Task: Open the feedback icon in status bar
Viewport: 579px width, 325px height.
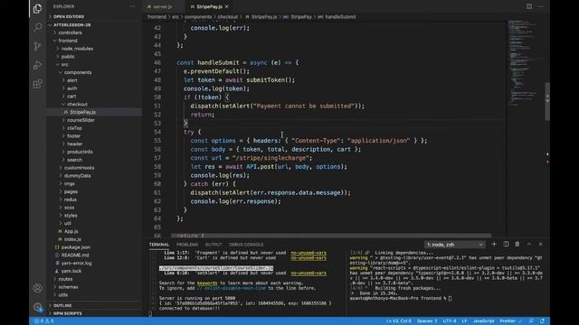Action: point(531,321)
